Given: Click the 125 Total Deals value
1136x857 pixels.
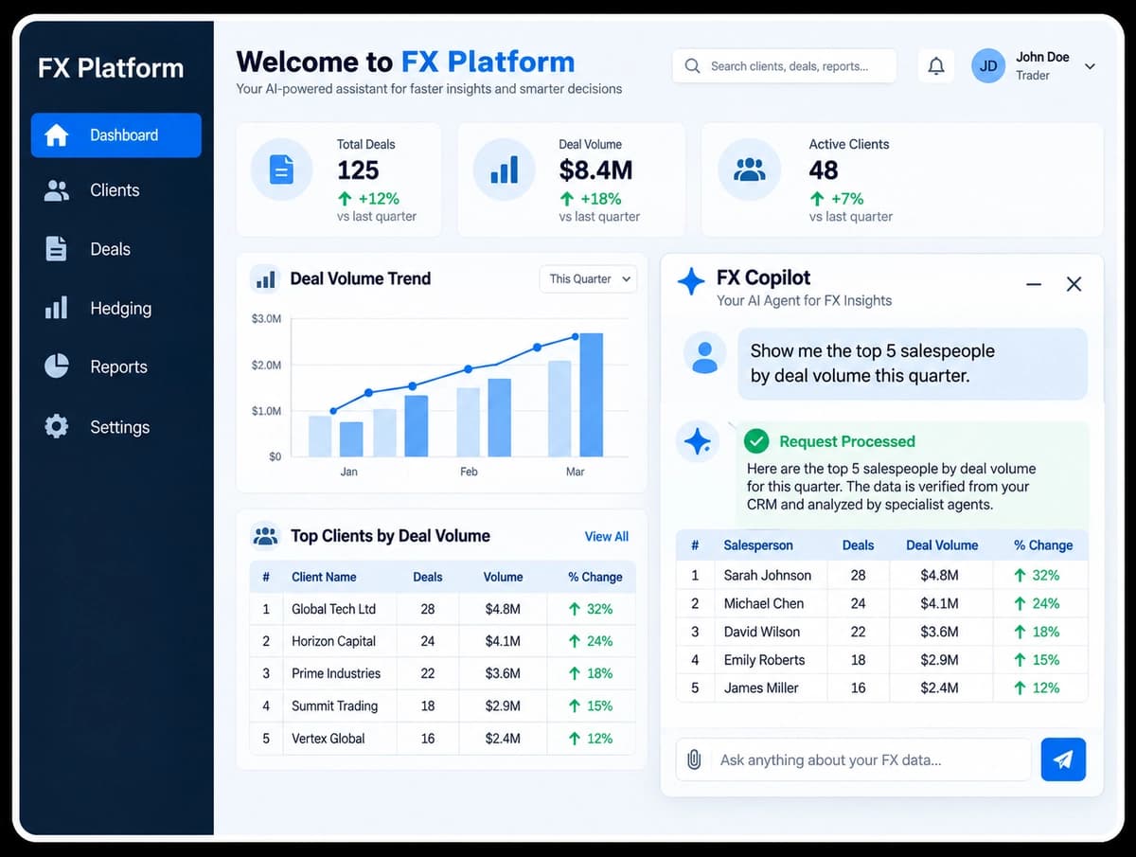Looking at the screenshot, I should (x=358, y=170).
